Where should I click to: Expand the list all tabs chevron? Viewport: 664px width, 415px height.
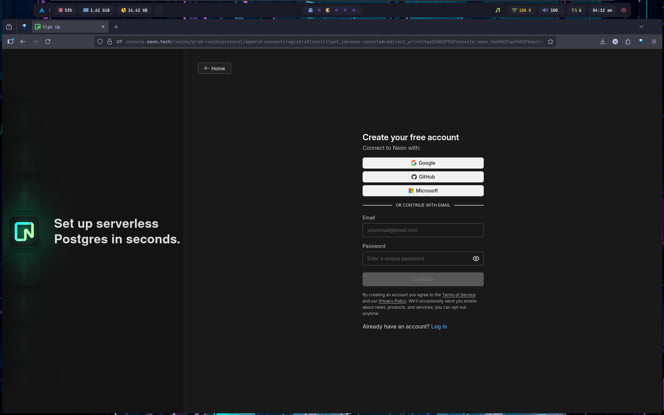coord(641,27)
